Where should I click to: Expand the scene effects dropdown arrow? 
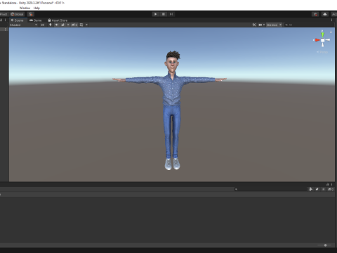coord(68,25)
